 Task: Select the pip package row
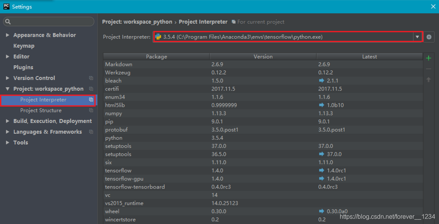click(263, 121)
